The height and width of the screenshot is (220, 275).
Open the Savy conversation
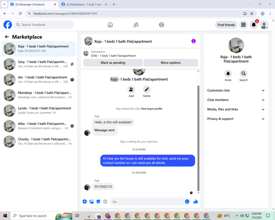pyautogui.click(x=38, y=64)
